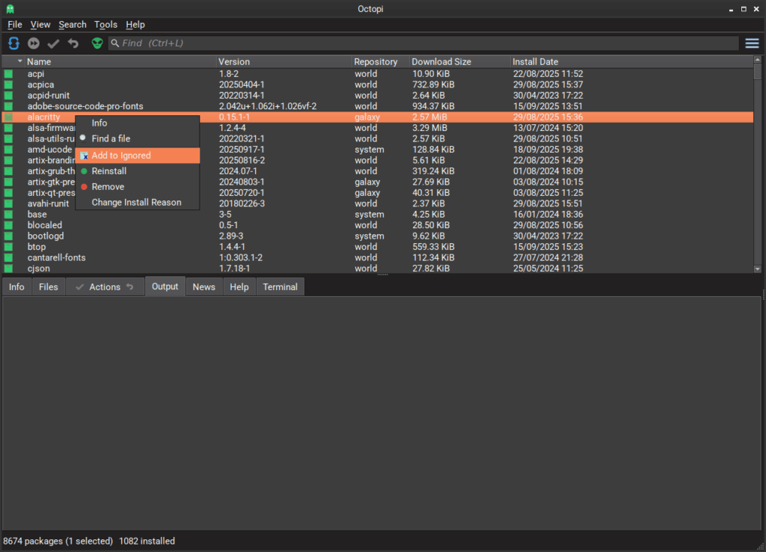This screenshot has height=552, width=766.
Task: Click the Apply checkmark toolbar icon
Action: [53, 43]
